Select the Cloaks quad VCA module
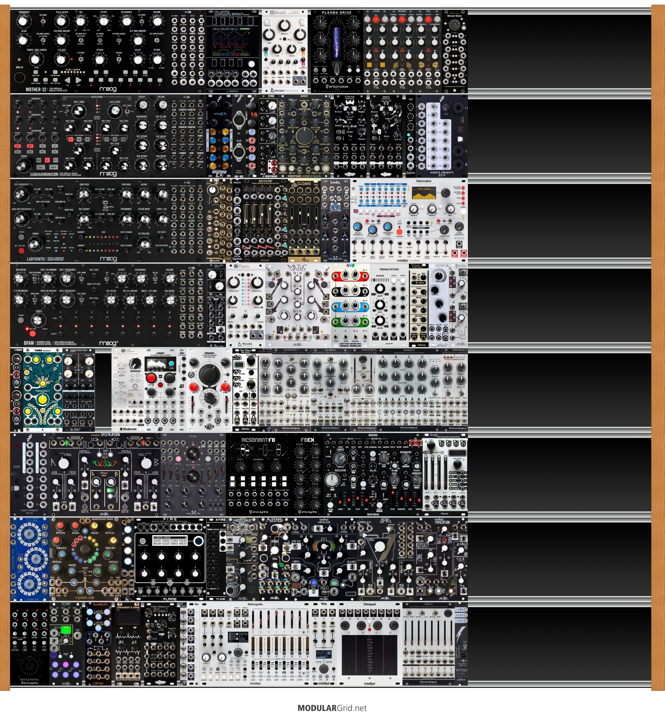The height and width of the screenshot is (715, 665). [x=304, y=221]
